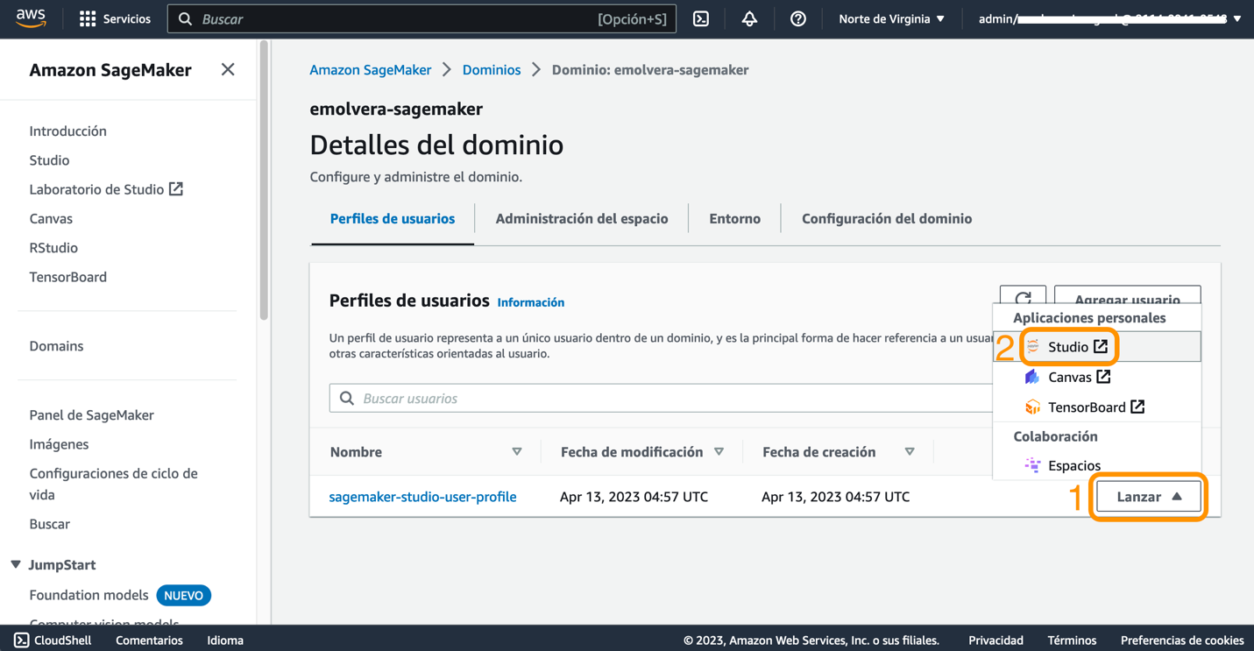The width and height of the screenshot is (1254, 651).
Task: Select Studio in the launch menu
Action: [1097, 347]
